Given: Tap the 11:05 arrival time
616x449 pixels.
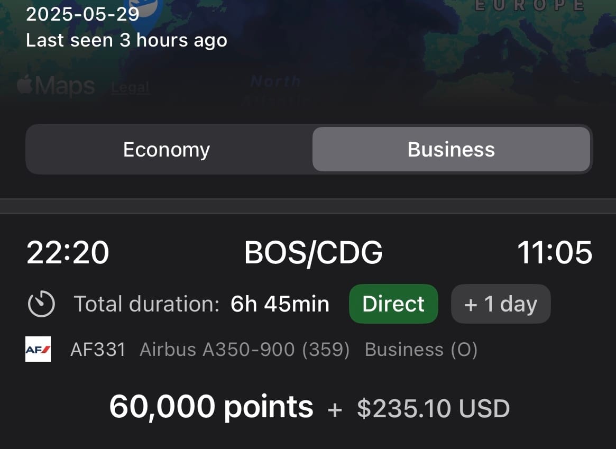Looking at the screenshot, I should 554,252.
